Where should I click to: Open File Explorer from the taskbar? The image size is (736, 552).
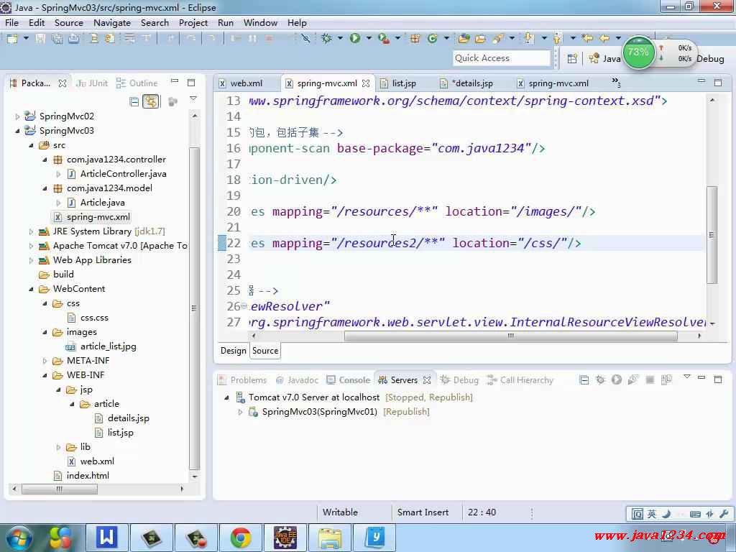tap(330, 538)
